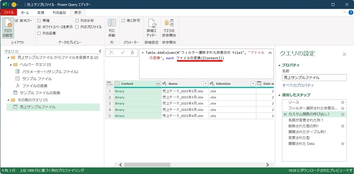Click Binary cell for 売上データ_2023年2月.xlsx
The height and width of the screenshot is (174, 354).
[138, 91]
